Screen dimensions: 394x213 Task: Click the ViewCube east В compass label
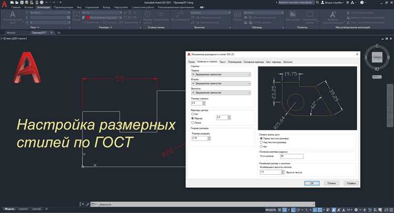(x=388, y=57)
